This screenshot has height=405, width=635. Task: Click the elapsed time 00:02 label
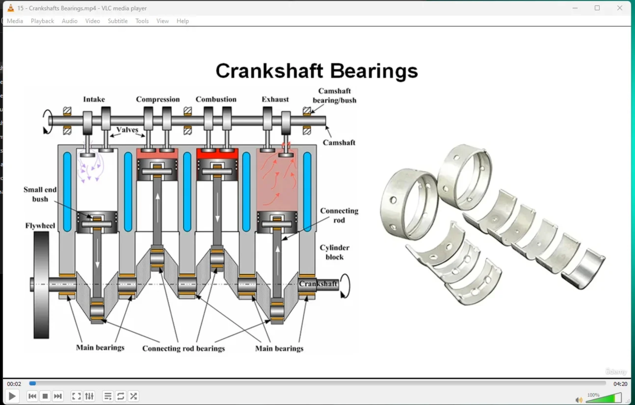point(14,384)
